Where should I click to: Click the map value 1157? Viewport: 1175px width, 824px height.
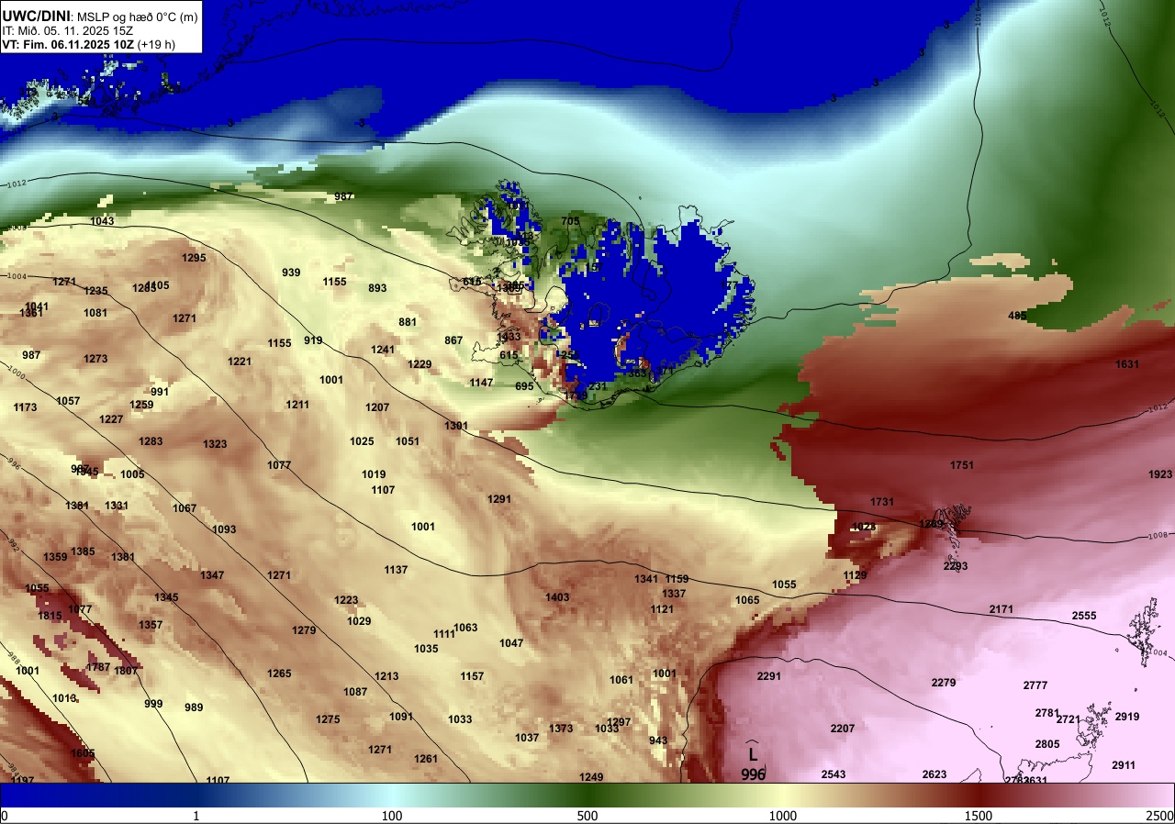[472, 676]
